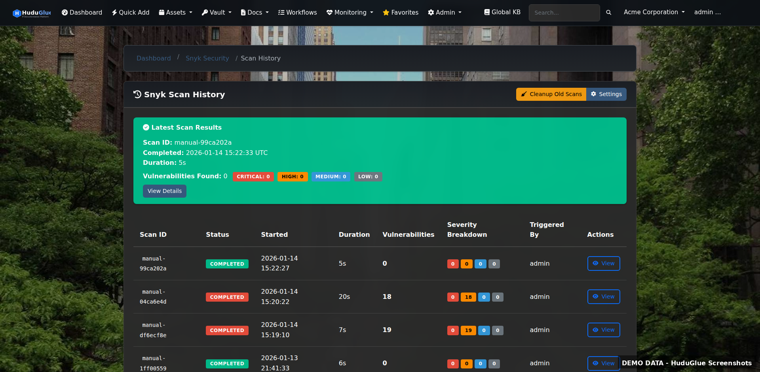Click the vulnerabilities count 18
The image size is (760, 372).
point(387,297)
